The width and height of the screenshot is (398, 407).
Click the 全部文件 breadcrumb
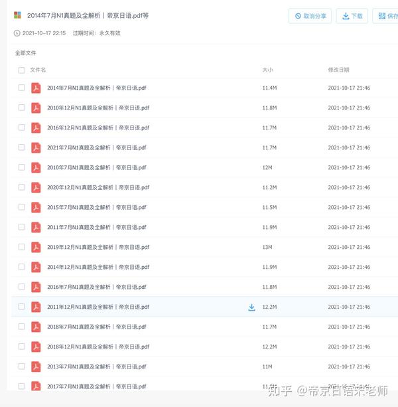point(25,53)
